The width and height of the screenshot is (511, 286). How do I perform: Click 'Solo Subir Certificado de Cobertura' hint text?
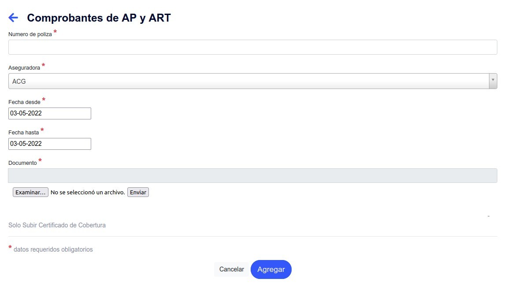pos(57,225)
